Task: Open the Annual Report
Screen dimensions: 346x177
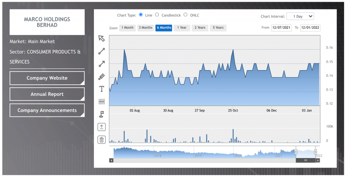Action: click(x=47, y=94)
